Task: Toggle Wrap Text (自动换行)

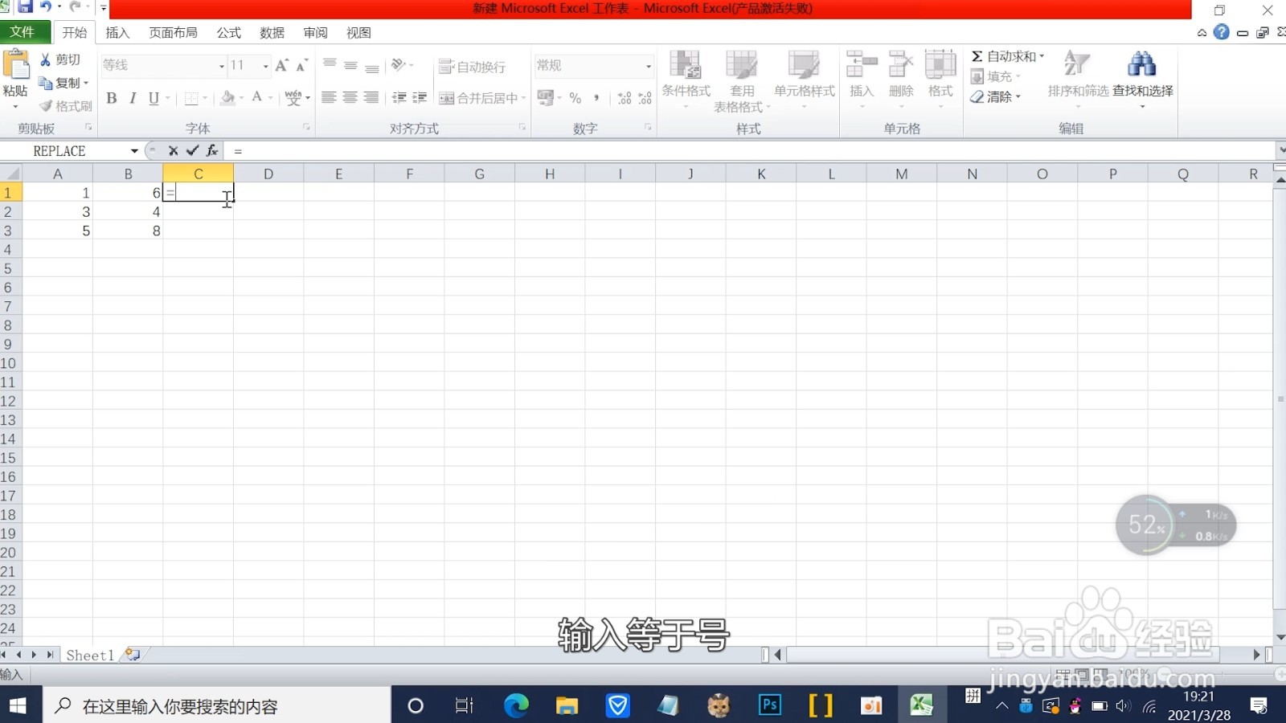Action: pyautogui.click(x=473, y=67)
